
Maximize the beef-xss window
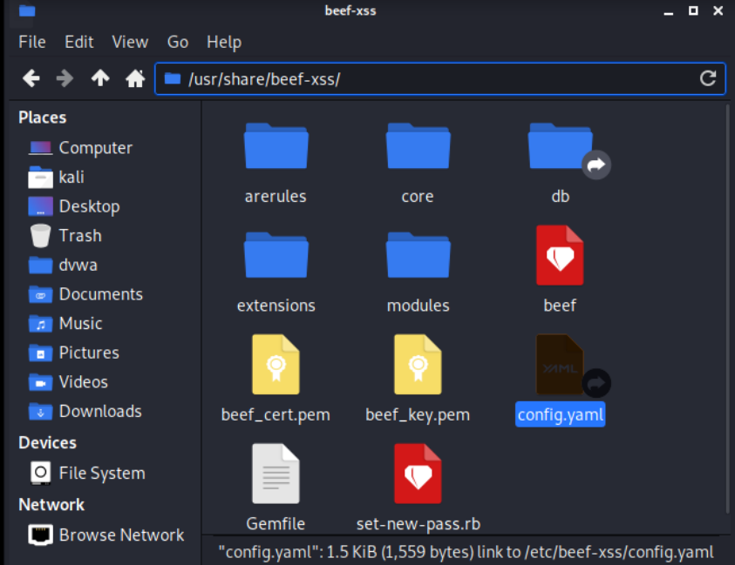pos(693,10)
